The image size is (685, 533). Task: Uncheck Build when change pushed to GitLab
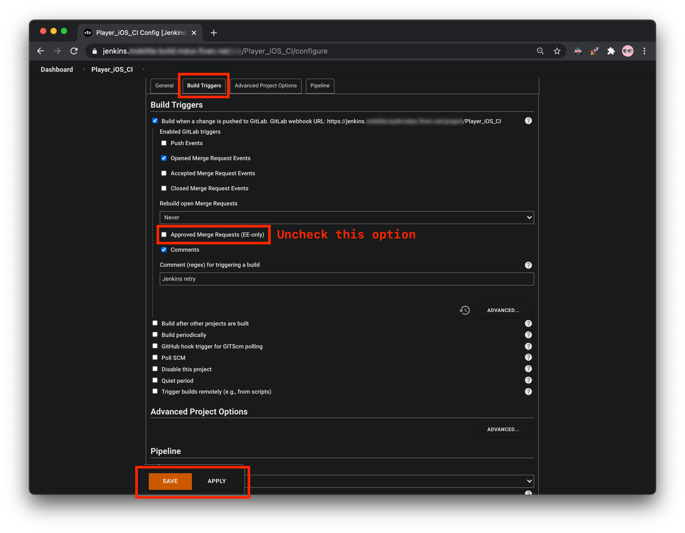[x=155, y=121]
